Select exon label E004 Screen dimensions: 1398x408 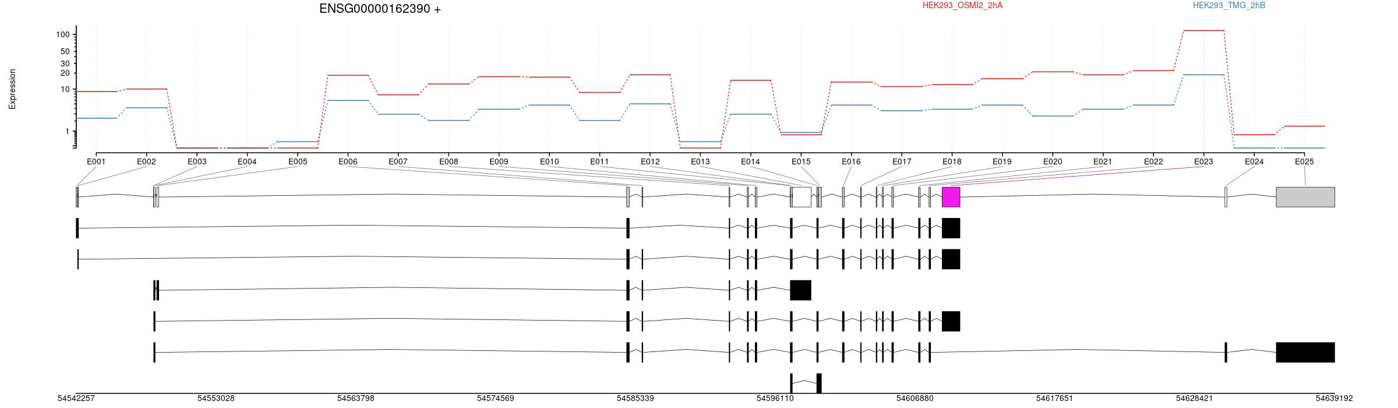coord(247,161)
